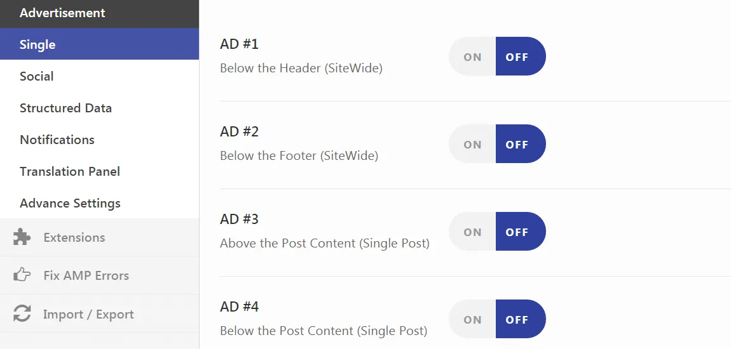Turn on AD #1 below the header
The image size is (731, 349).
(472, 56)
